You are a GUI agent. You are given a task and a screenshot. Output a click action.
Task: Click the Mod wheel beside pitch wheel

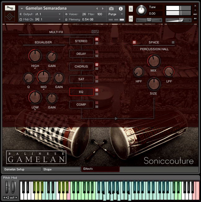point(13,187)
